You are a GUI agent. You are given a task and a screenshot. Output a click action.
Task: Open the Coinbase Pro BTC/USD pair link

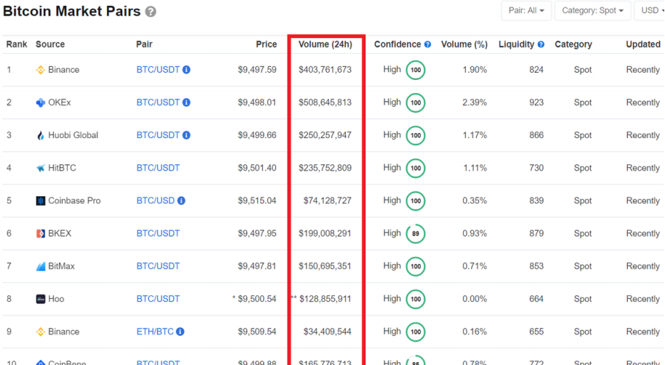coord(156,201)
